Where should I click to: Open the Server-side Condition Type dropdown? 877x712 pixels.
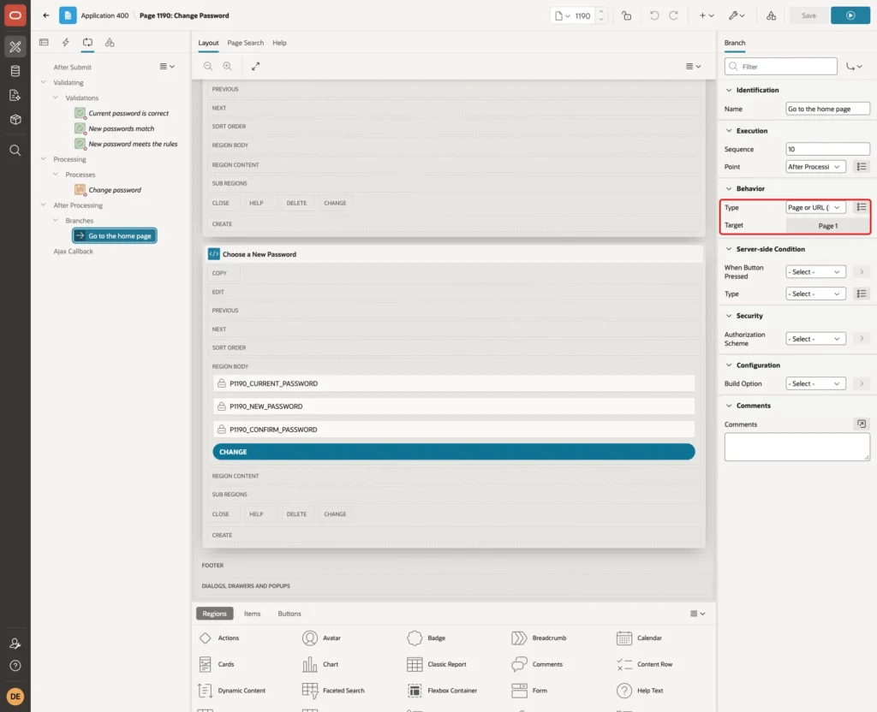pos(815,294)
